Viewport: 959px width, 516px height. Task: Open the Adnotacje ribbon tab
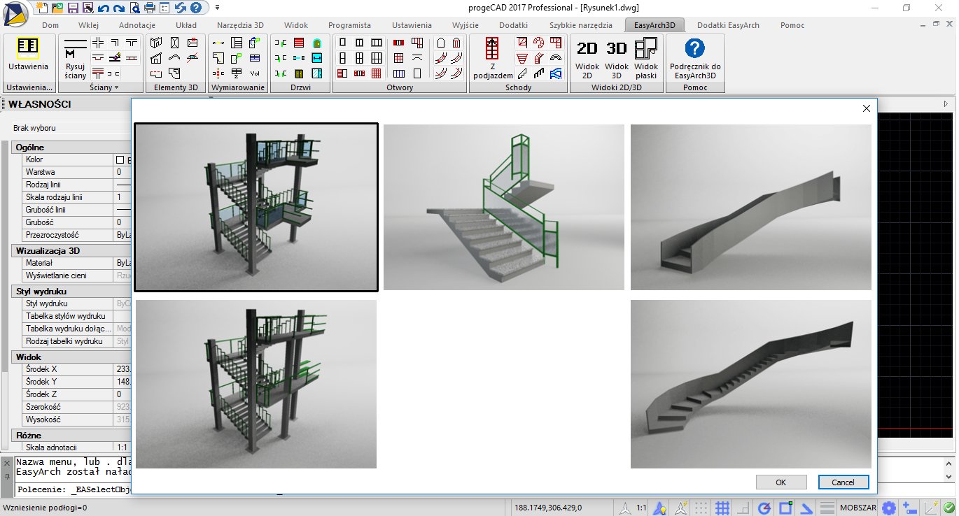point(136,25)
